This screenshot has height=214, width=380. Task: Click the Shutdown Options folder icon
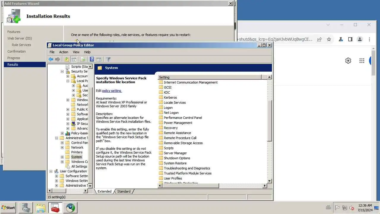coord(161,158)
